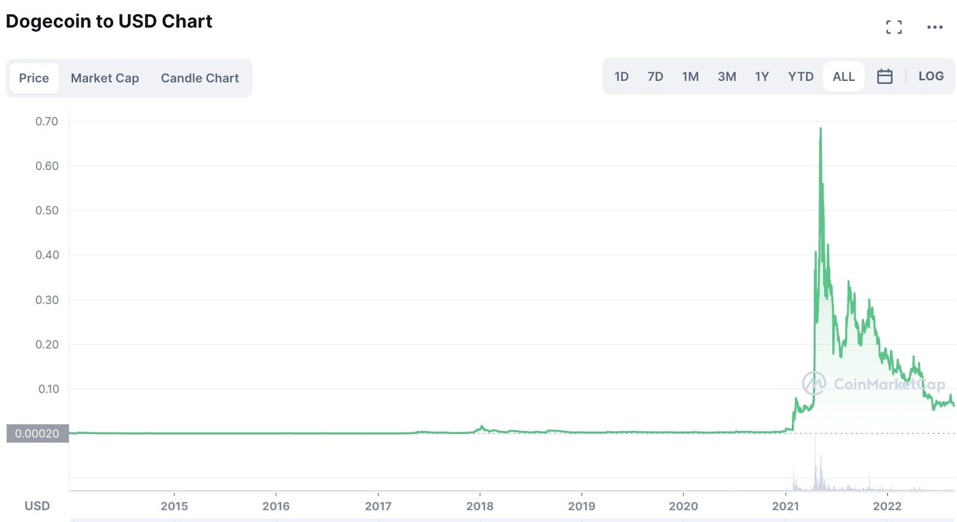
Task: Select the 3M time range
Action: pyautogui.click(x=727, y=77)
